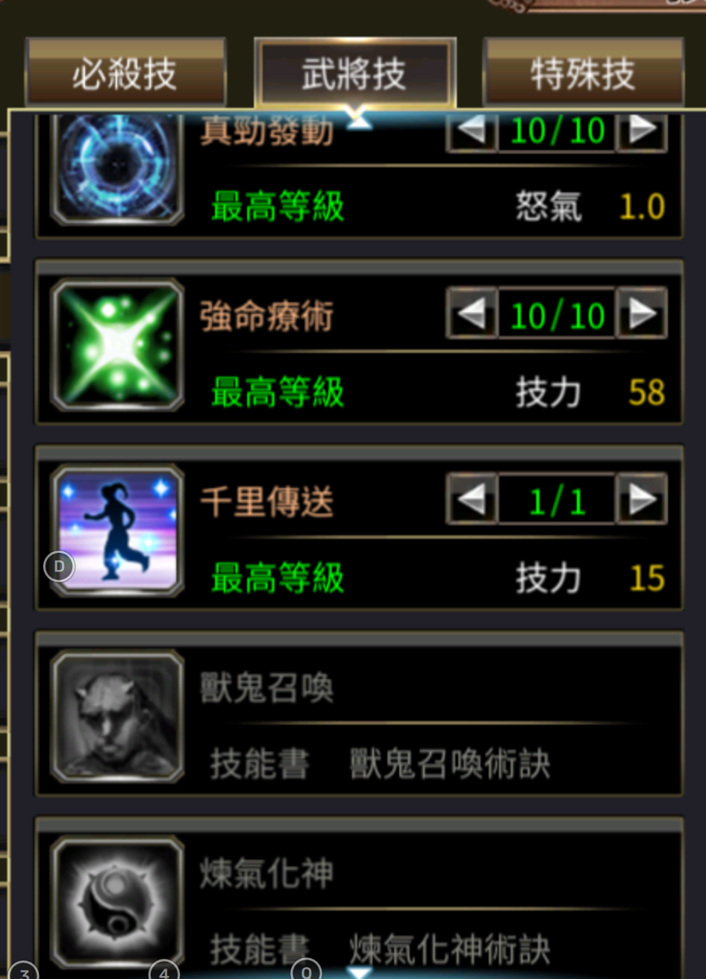
Task: Select the greyed 獸鬼召喚 beast face icon
Action: pyautogui.click(x=117, y=716)
